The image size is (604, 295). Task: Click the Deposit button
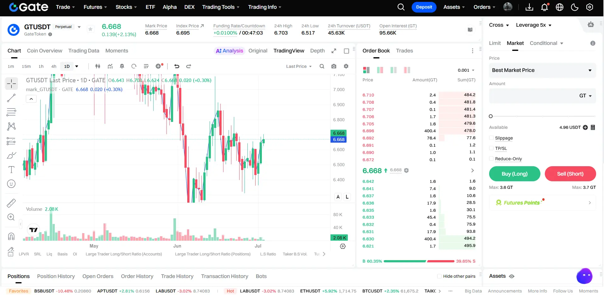424,7
